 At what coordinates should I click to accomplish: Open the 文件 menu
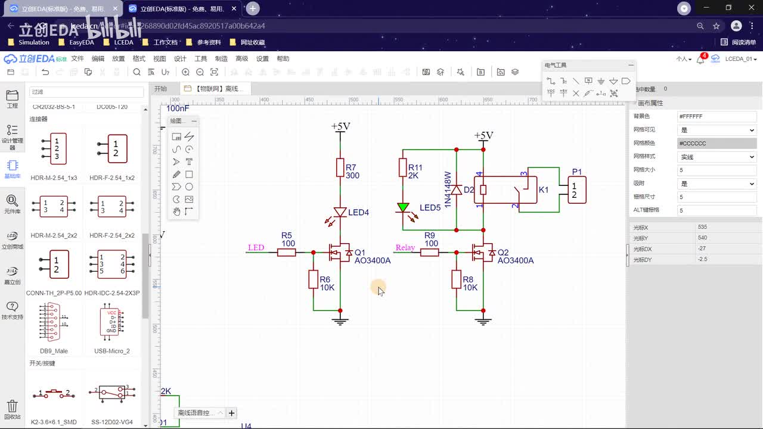77,58
